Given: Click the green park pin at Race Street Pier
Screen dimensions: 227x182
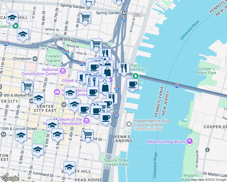Looking at the screenshot, I should [136, 76].
